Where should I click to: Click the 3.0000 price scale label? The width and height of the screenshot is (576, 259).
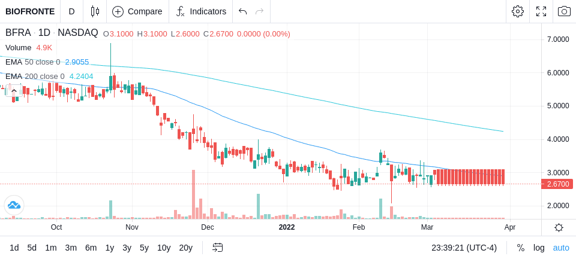558,172
